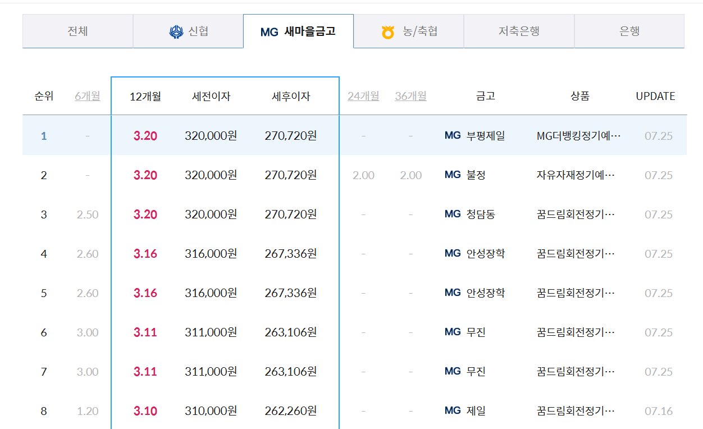
Task: Click the 금고 column header
Action: [486, 96]
